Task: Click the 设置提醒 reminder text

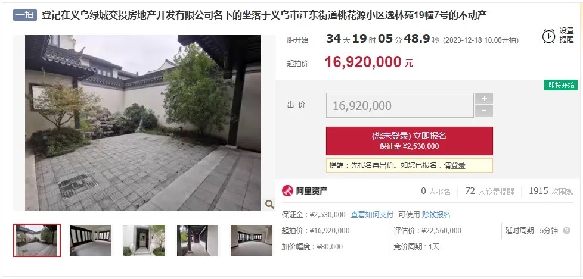Action: (567, 36)
